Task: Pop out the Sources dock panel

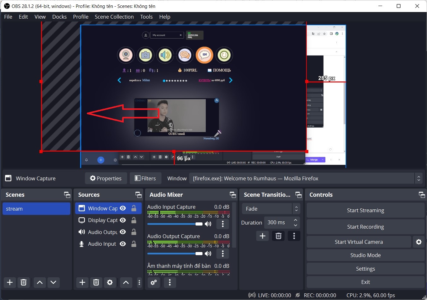Action: 138,195
